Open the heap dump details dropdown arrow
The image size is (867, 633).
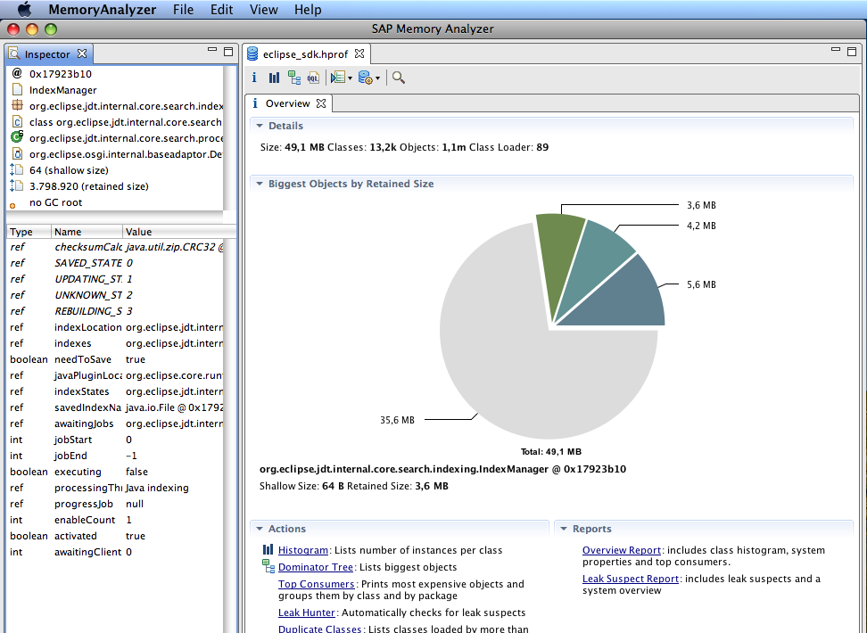pyautogui.click(x=377, y=78)
